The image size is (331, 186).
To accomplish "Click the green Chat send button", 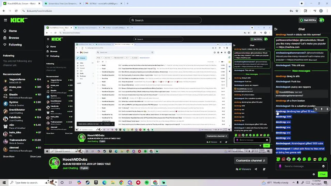I will (x=322, y=174).
